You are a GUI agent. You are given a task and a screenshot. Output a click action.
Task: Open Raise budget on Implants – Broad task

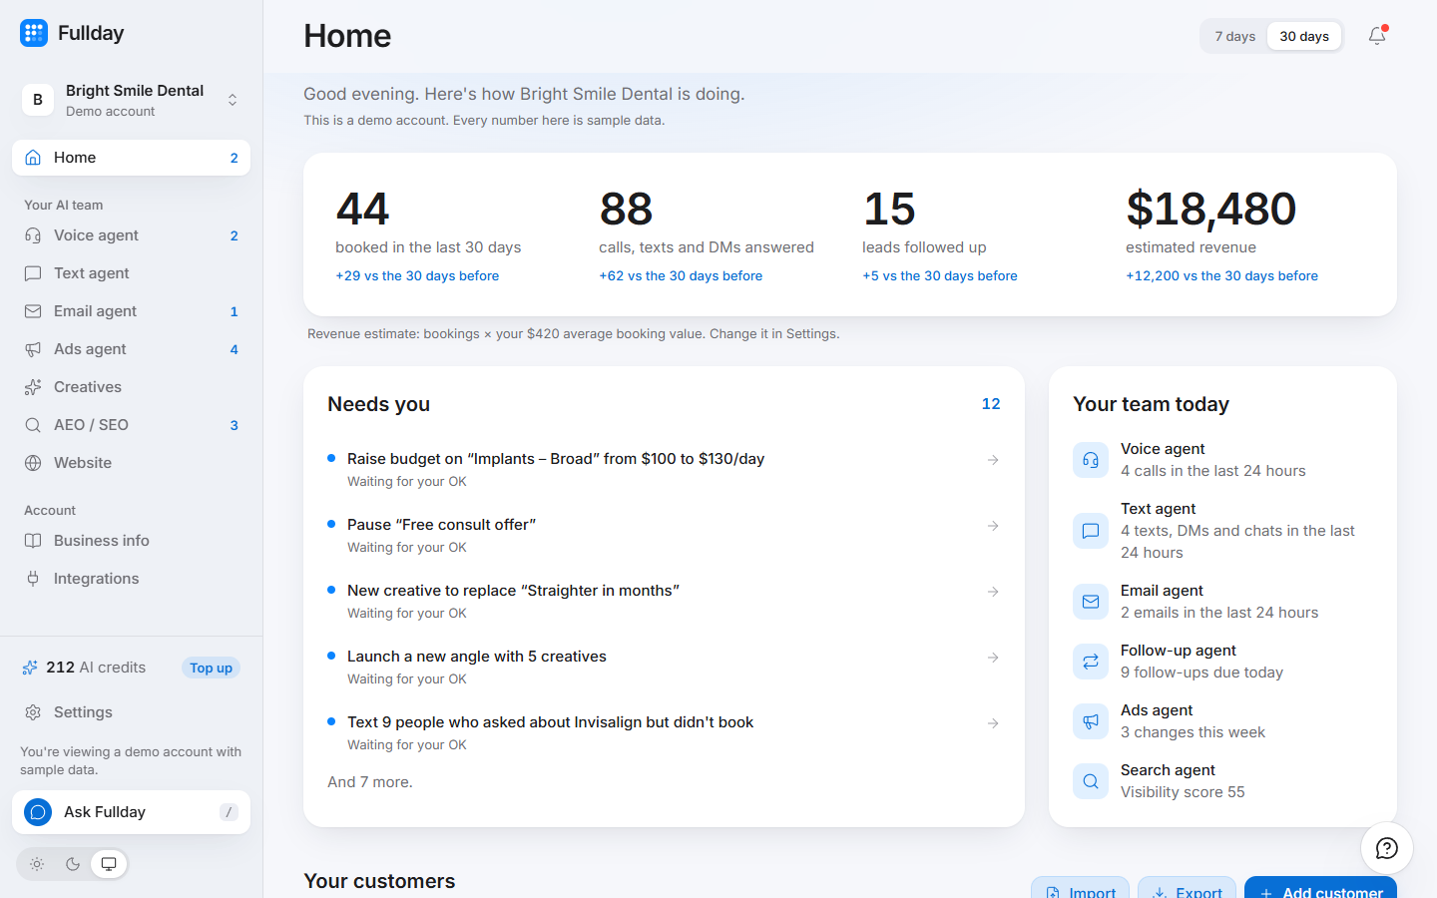click(x=664, y=469)
